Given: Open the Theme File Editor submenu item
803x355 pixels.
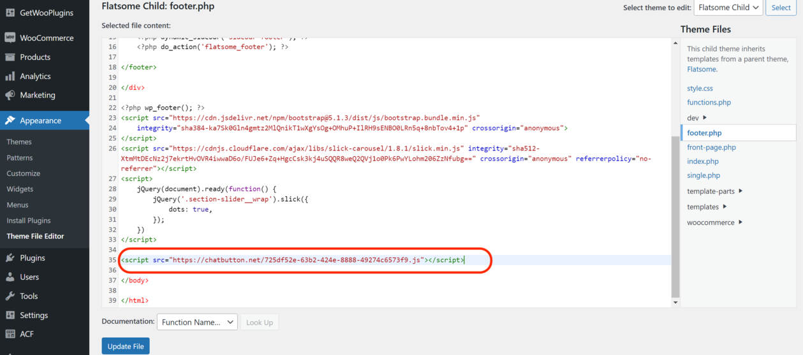Looking at the screenshot, I should [x=35, y=236].
